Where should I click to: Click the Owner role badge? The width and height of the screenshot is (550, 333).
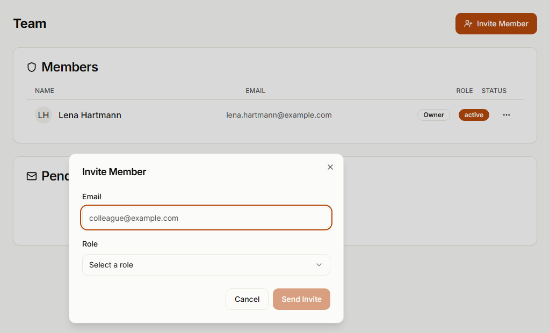[x=433, y=115]
